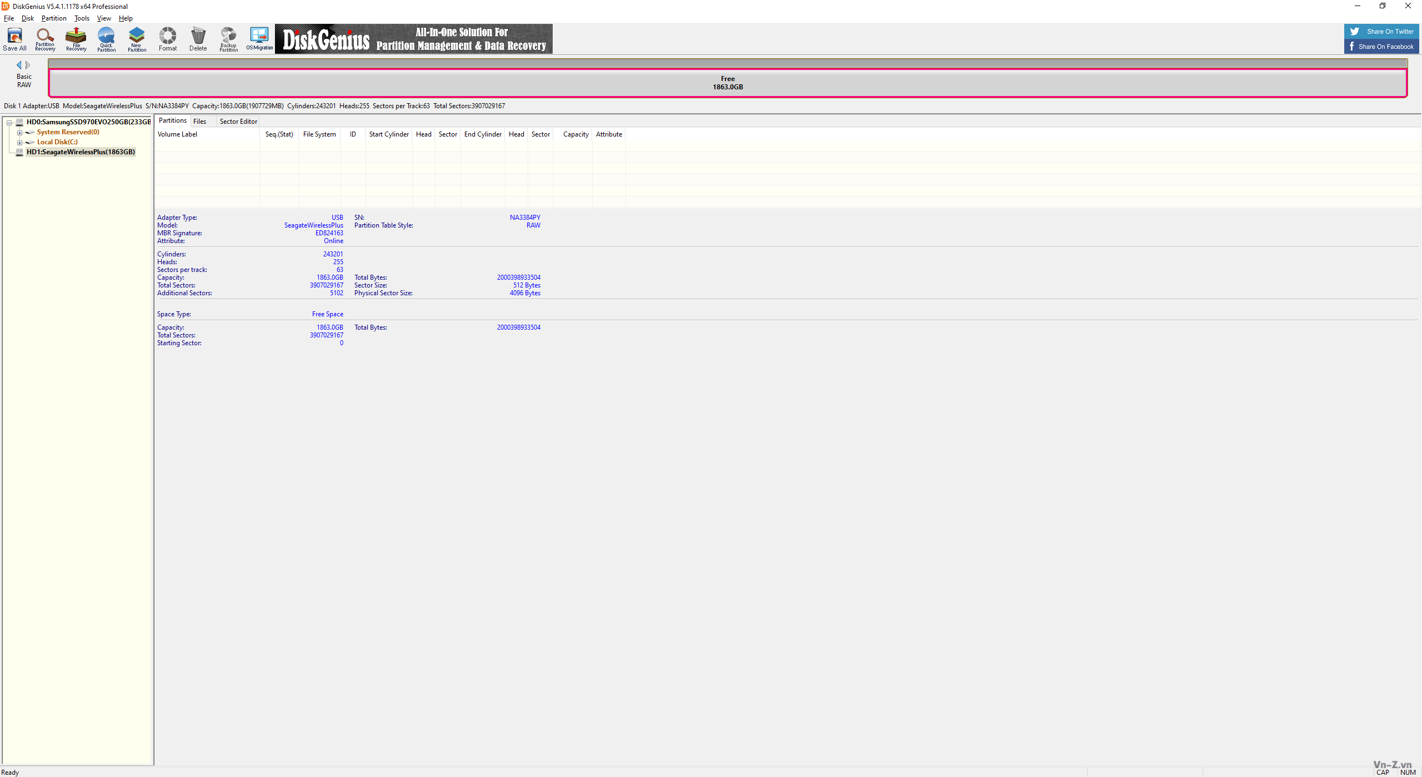Switch to the Sector Editor tab
This screenshot has height=777, width=1422.
[x=238, y=122]
